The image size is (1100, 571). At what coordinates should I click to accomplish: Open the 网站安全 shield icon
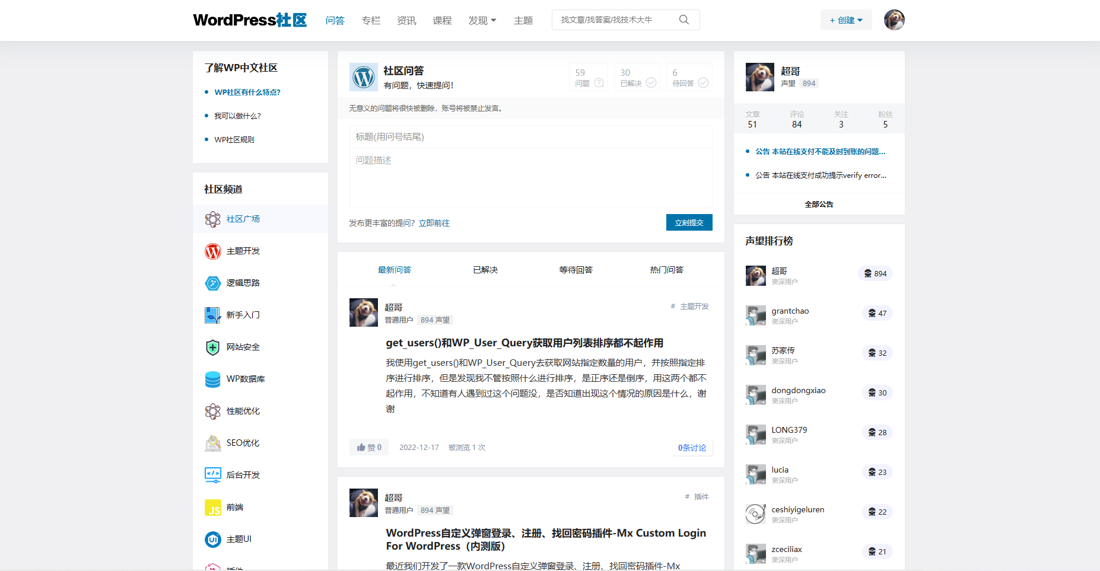tap(212, 347)
